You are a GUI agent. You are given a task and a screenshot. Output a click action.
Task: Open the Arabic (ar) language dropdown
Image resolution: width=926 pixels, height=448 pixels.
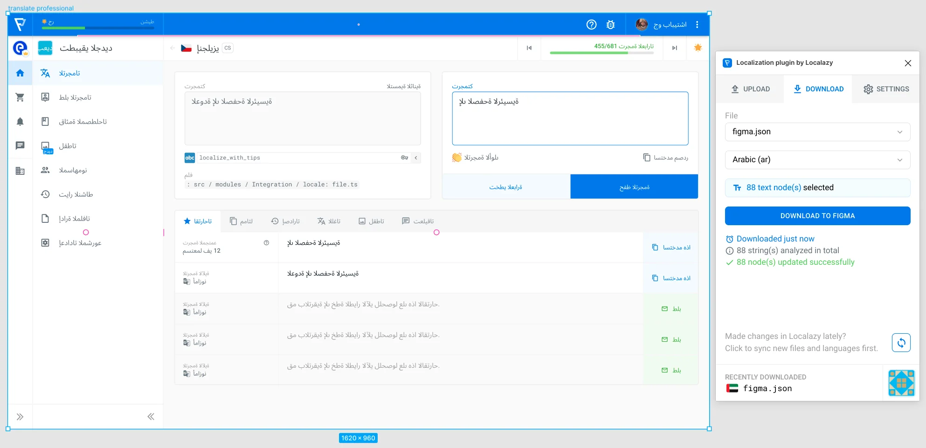(x=817, y=160)
